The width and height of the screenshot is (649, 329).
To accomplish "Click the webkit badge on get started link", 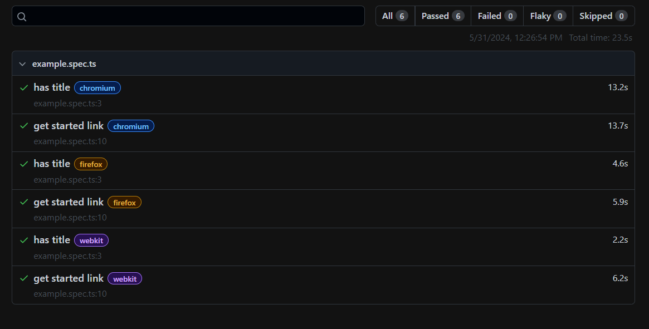I will [125, 279].
